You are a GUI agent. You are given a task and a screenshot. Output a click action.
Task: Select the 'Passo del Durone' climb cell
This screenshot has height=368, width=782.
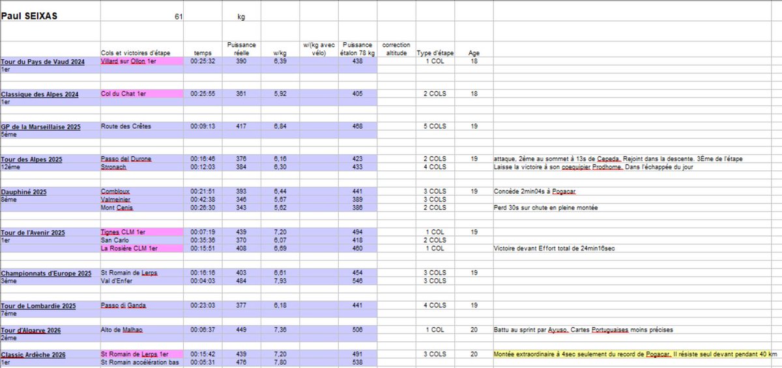[142, 159]
